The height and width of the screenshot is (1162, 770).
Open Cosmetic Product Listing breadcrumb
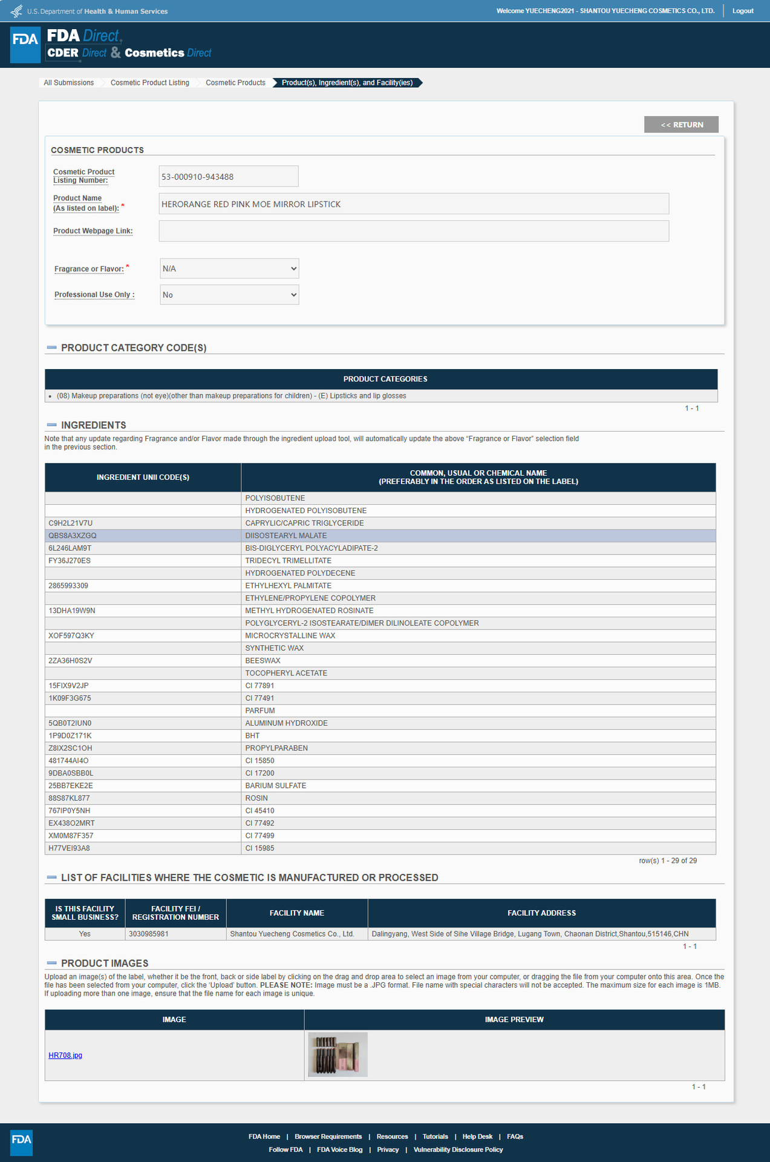point(149,83)
